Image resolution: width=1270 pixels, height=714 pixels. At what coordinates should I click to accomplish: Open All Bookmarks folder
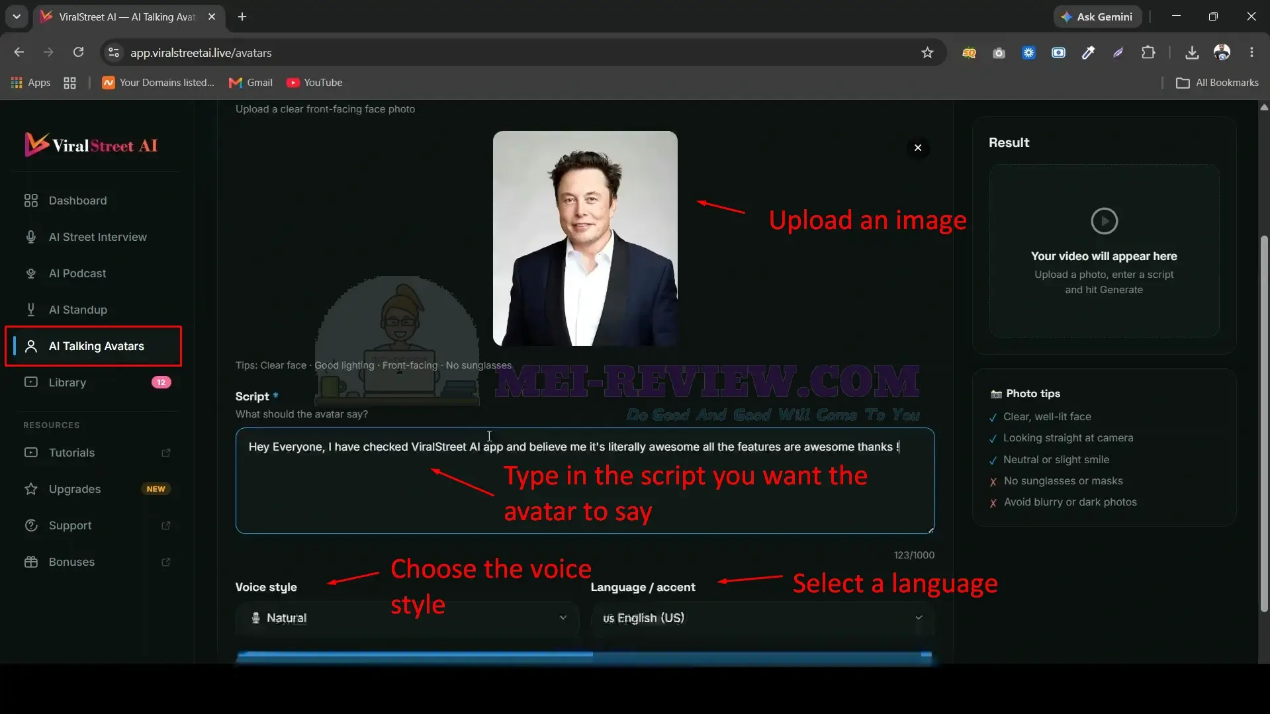[1217, 83]
